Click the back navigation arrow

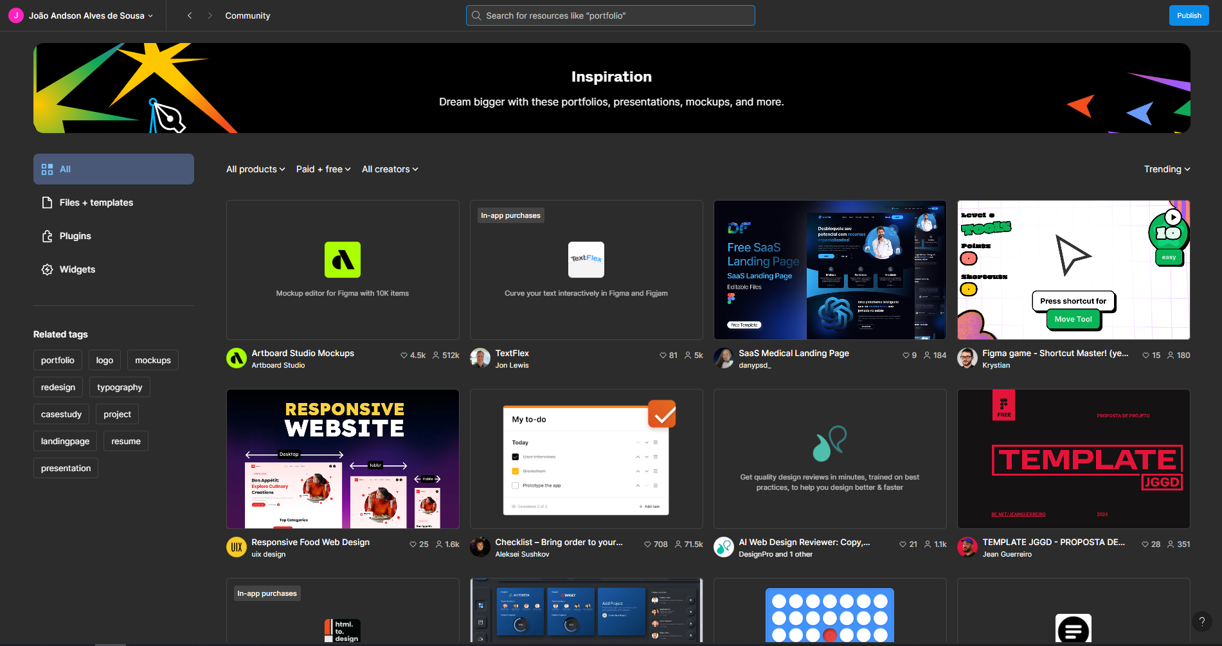tap(190, 15)
